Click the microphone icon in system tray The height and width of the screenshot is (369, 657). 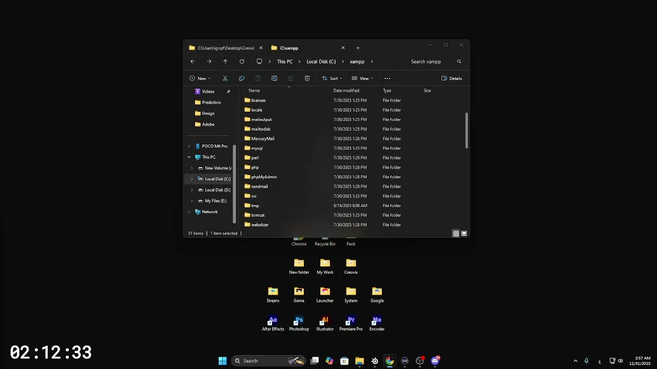[586, 361]
